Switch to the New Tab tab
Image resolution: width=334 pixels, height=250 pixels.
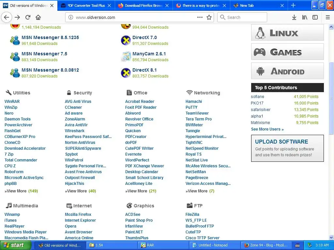tap(259, 6)
